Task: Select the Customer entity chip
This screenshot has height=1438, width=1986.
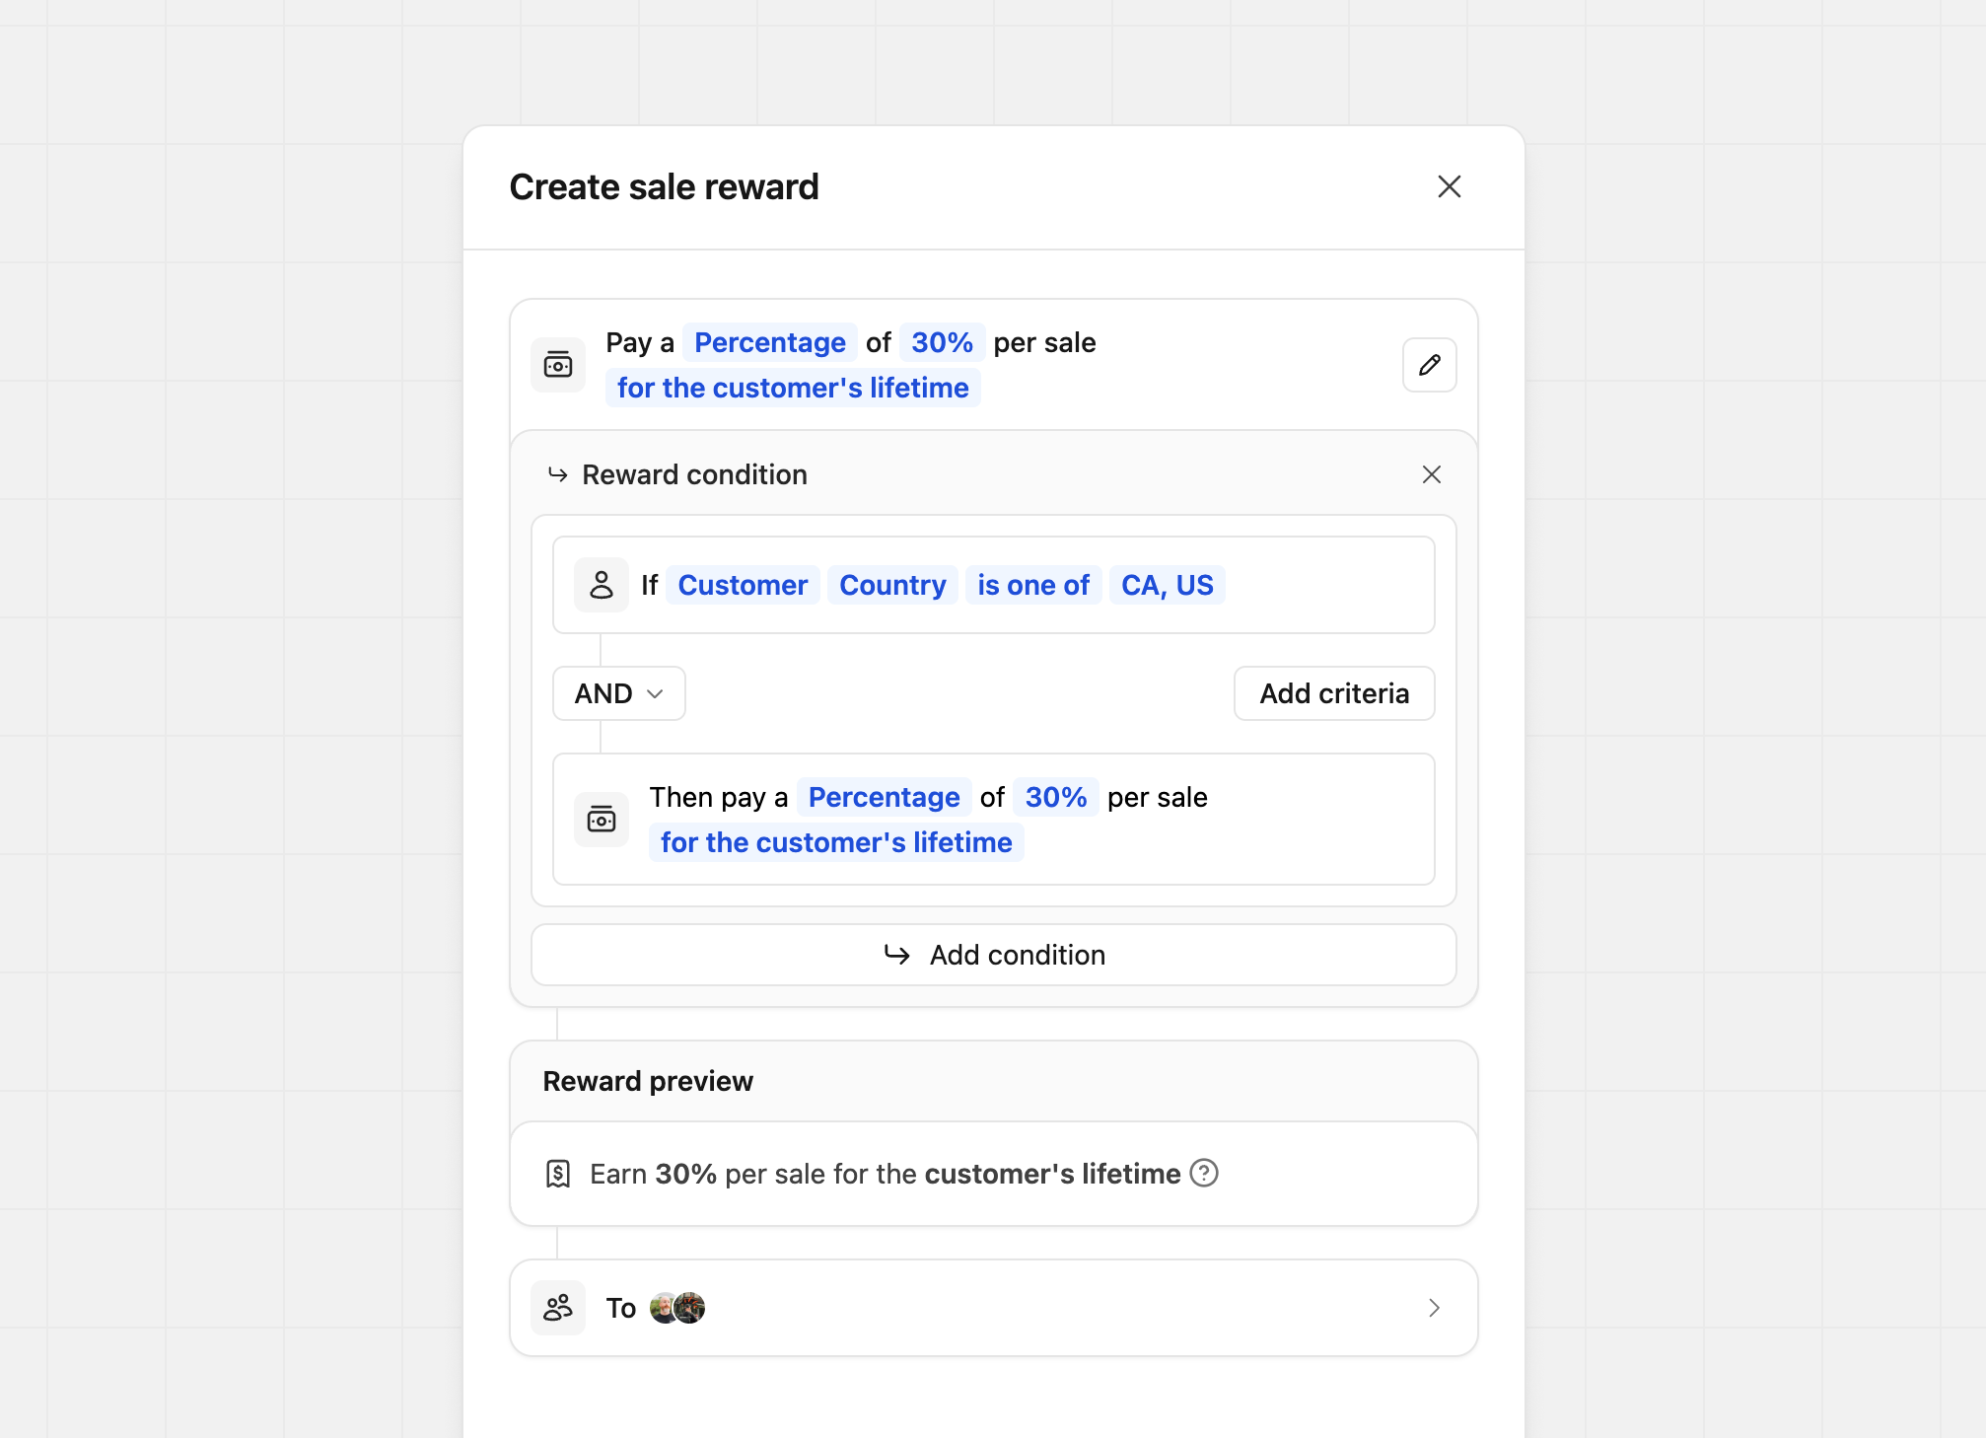Action: point(743,585)
